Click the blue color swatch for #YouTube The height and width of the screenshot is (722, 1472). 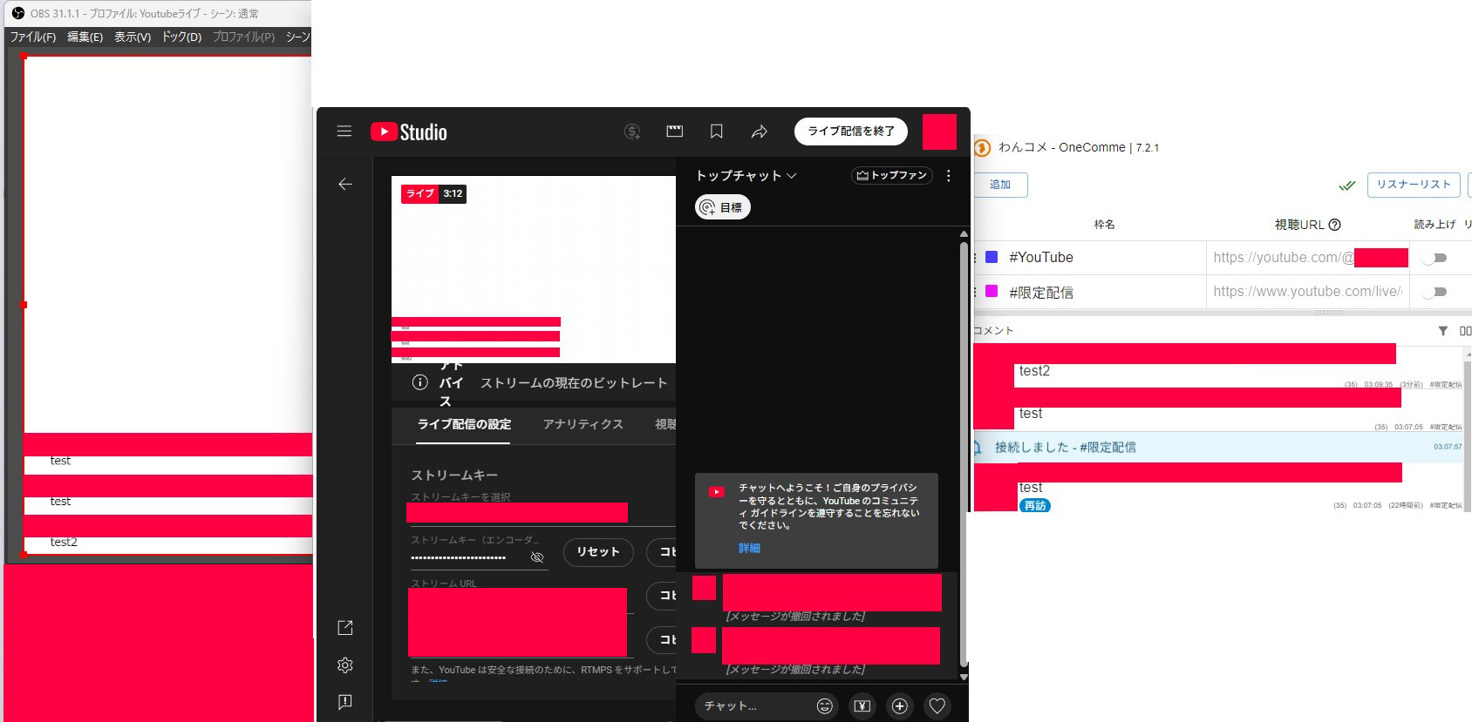992,257
